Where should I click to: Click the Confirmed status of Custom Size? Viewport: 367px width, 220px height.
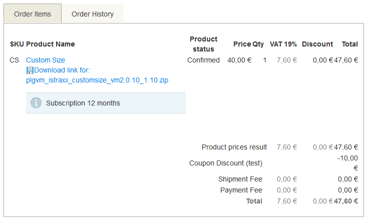pyautogui.click(x=203, y=60)
